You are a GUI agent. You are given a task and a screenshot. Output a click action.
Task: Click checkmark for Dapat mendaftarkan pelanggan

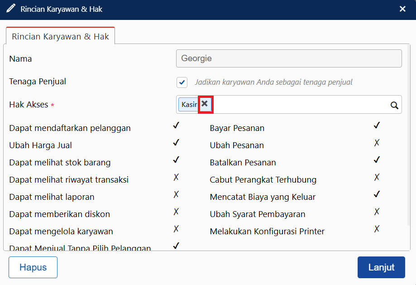(x=176, y=126)
